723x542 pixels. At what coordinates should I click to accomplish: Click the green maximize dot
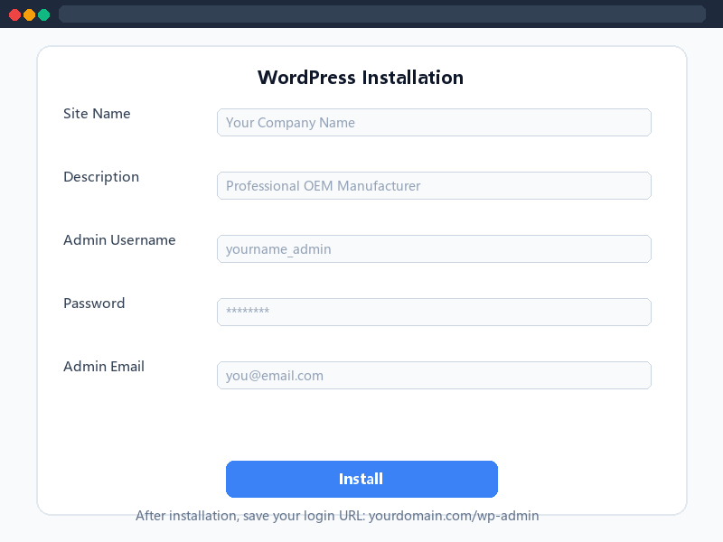pos(43,15)
